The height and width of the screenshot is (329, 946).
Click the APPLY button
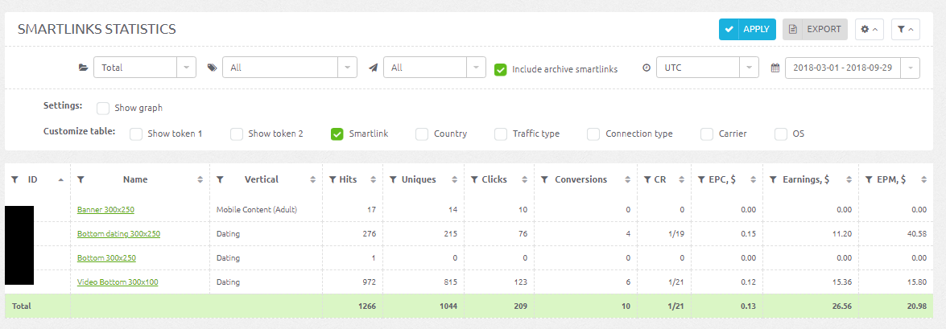tap(747, 29)
